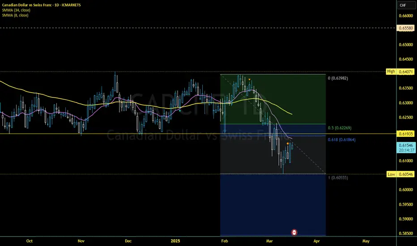The width and height of the screenshot is (417, 246).
Task: Click the 0.66000 price scale value
Action: click(406, 16)
